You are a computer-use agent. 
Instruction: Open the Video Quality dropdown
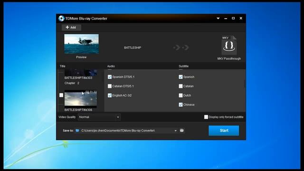point(99,117)
